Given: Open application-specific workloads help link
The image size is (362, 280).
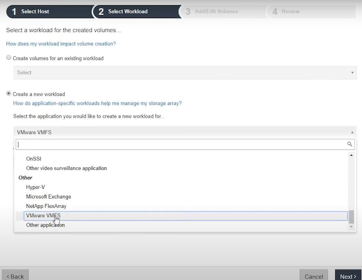Looking at the screenshot, I should point(97,103).
